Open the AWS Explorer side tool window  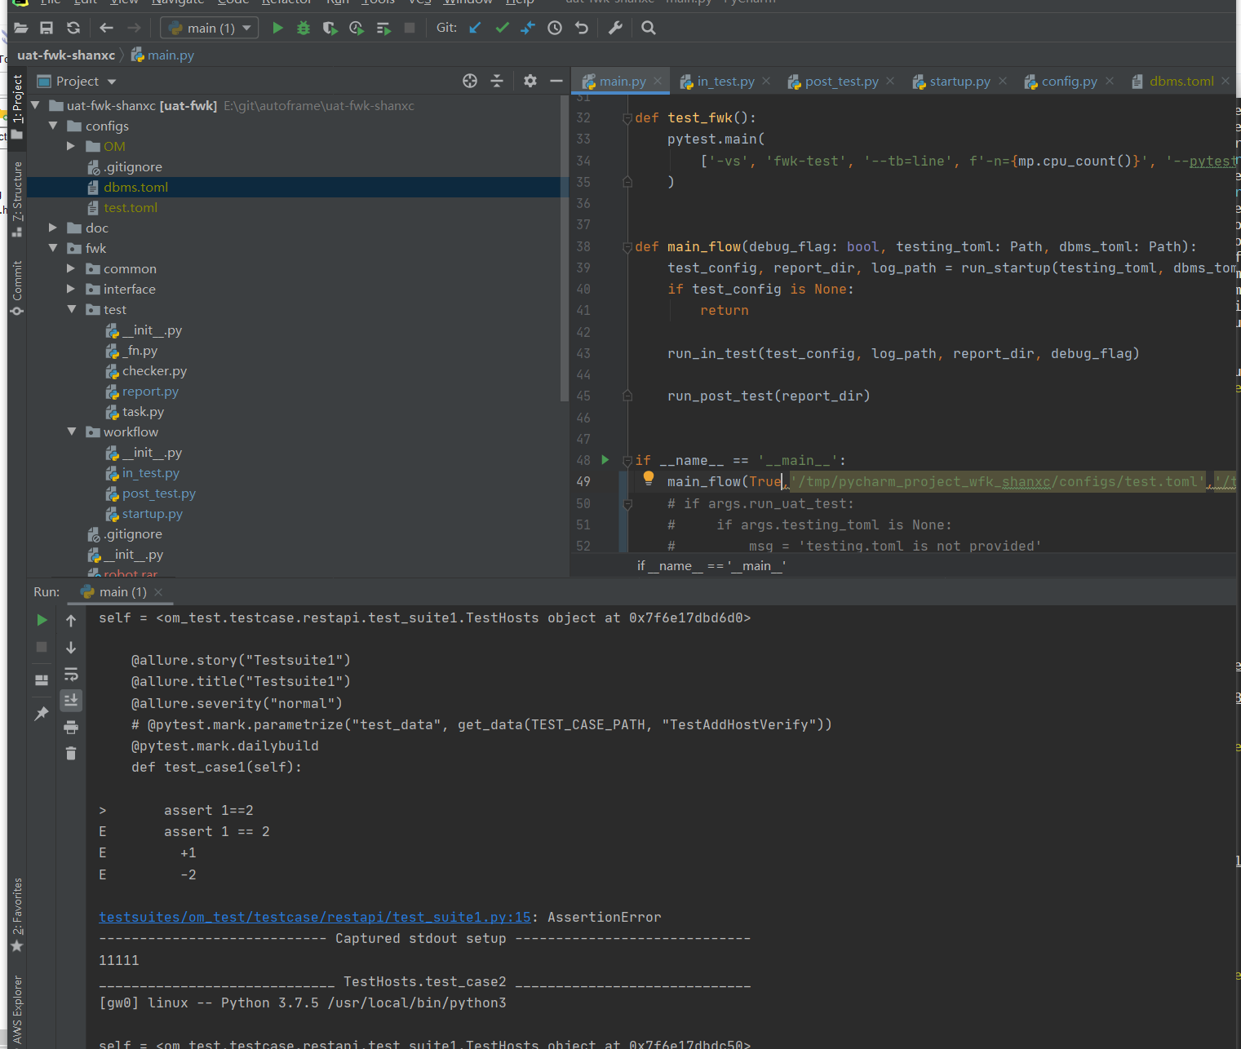click(17, 1010)
